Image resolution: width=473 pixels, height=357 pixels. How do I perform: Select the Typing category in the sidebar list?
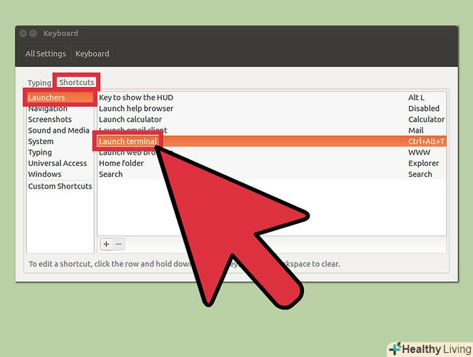[x=60, y=152]
